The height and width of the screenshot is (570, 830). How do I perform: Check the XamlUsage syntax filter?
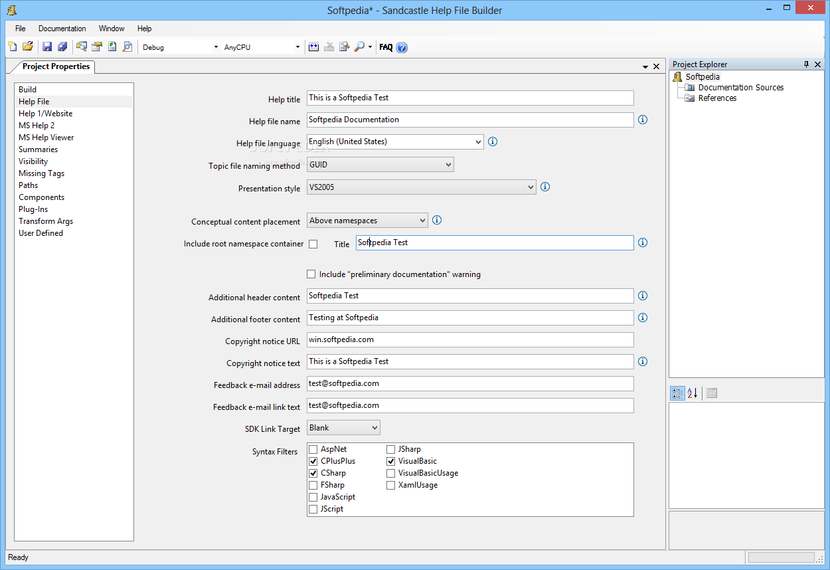tap(391, 485)
